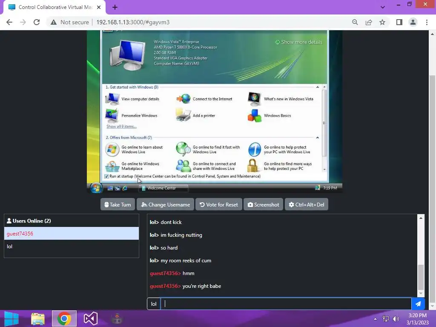Image resolution: width=436 pixels, height=327 pixels.
Task: Click chat log scrollbar up arrow
Action: 421,218
